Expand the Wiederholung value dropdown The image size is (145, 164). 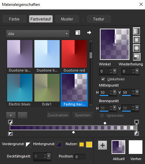tap(137, 71)
